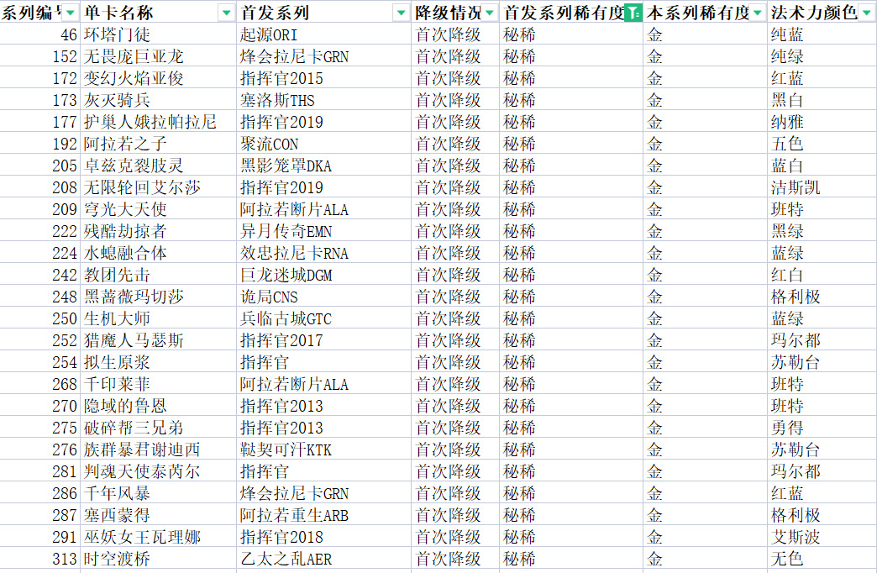Select the color cell 无色
This screenshot has height=573, width=877.
(822, 559)
